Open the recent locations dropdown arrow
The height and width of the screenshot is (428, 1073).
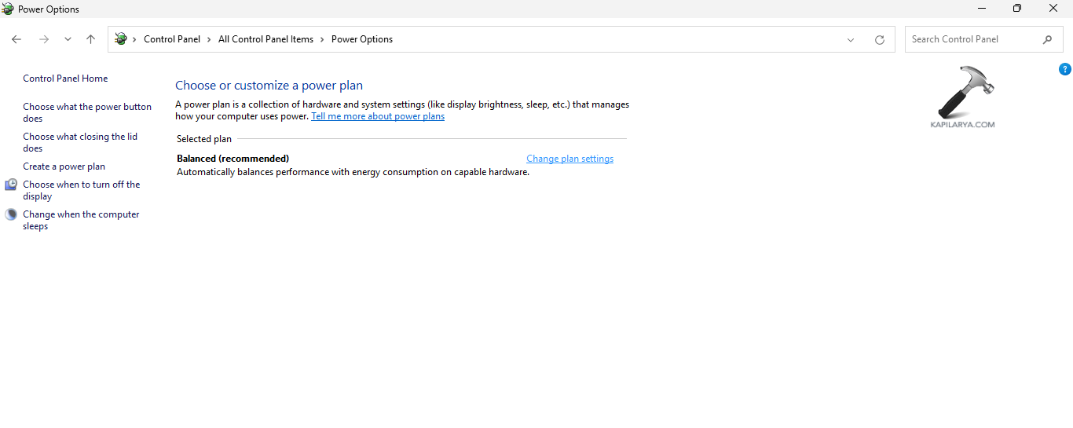click(68, 39)
